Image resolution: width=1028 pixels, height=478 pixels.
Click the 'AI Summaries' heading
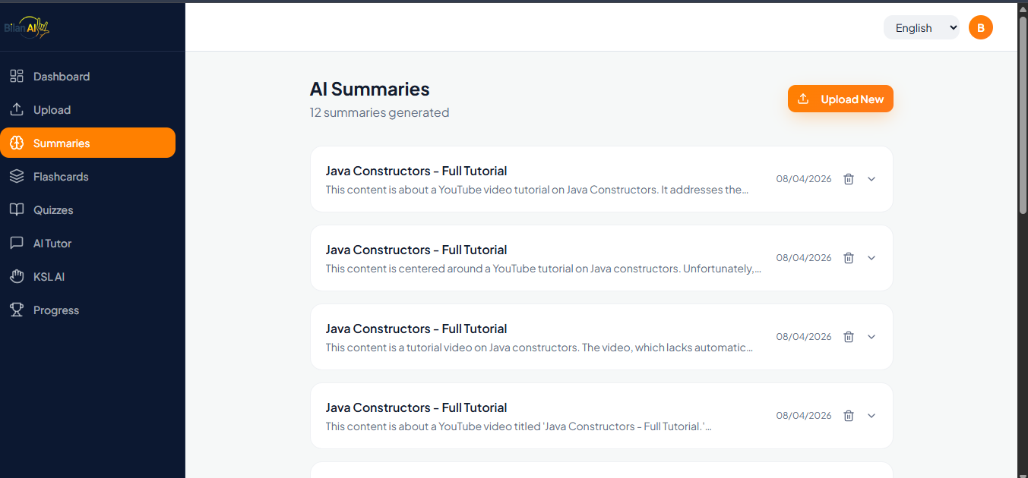pos(370,89)
